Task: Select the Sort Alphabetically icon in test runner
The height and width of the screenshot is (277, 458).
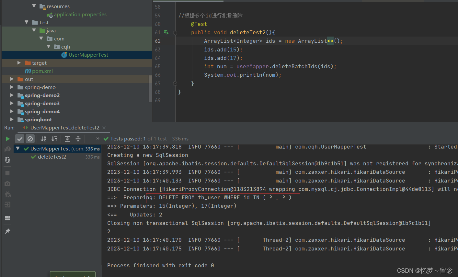Action: pos(43,138)
